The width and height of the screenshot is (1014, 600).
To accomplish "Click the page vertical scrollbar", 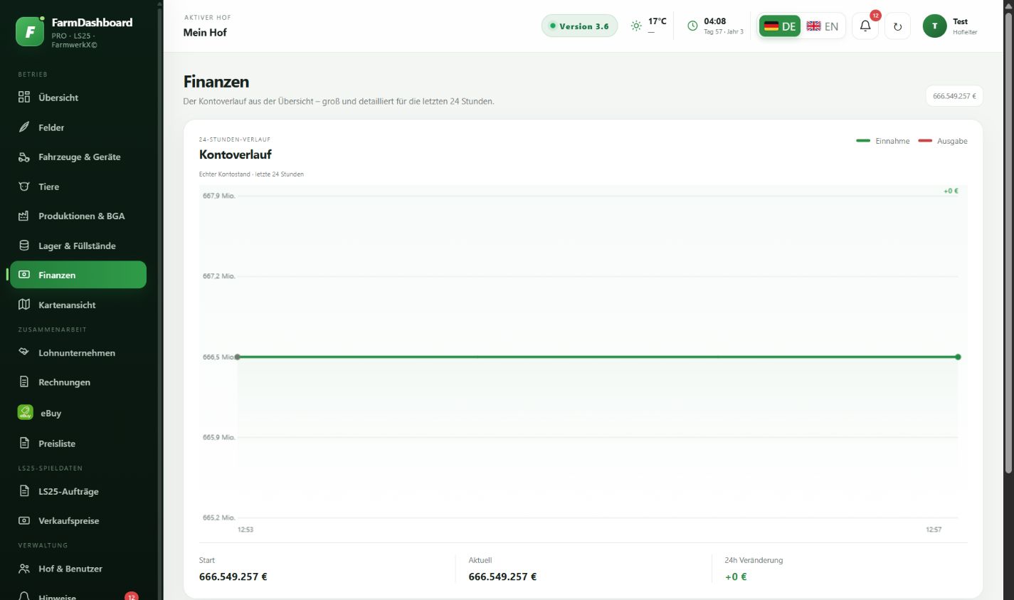I will (x=1008, y=242).
